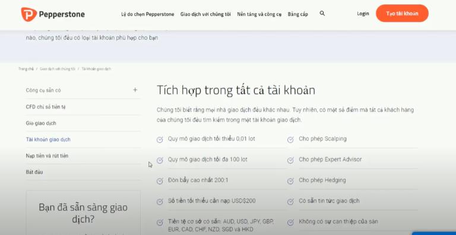The height and width of the screenshot is (235, 456).
Task: Click text Số tiền tối thiểu cần nạp USD$200
Action: 212,201
